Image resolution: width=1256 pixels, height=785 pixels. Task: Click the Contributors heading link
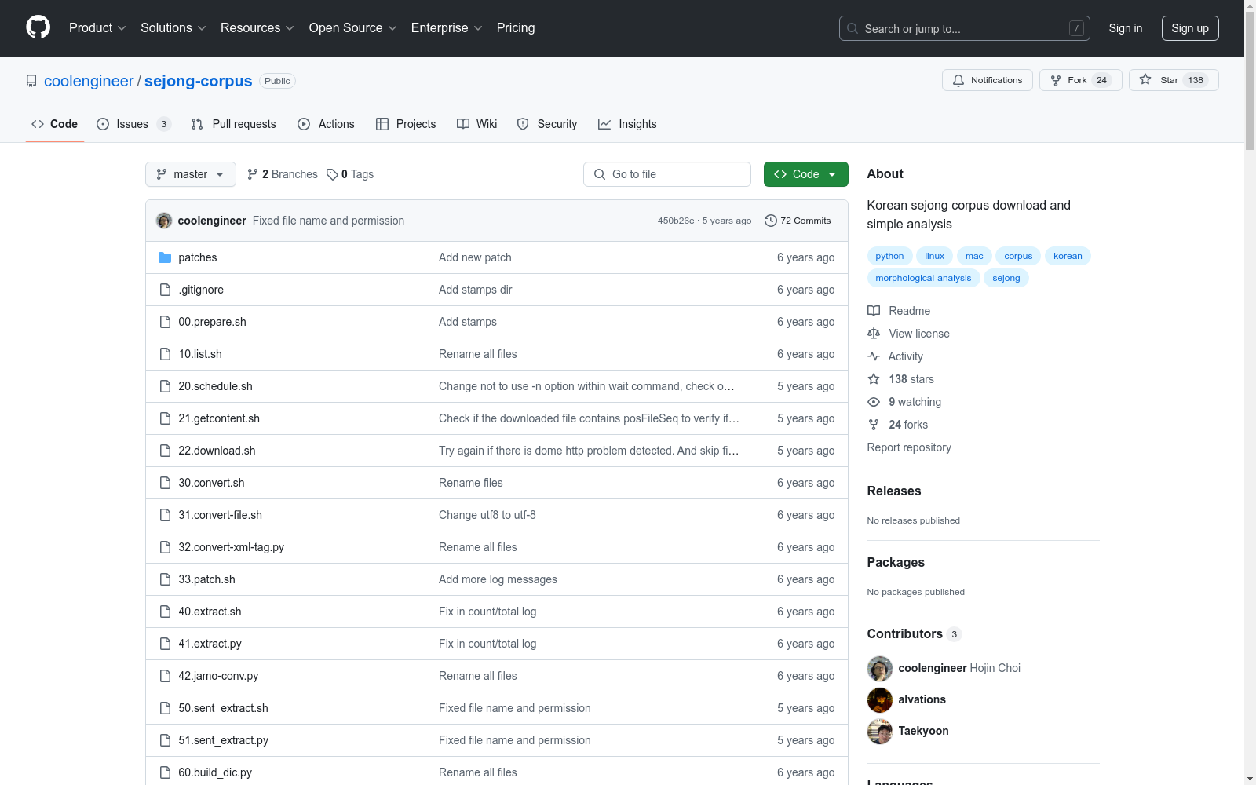tap(914, 633)
